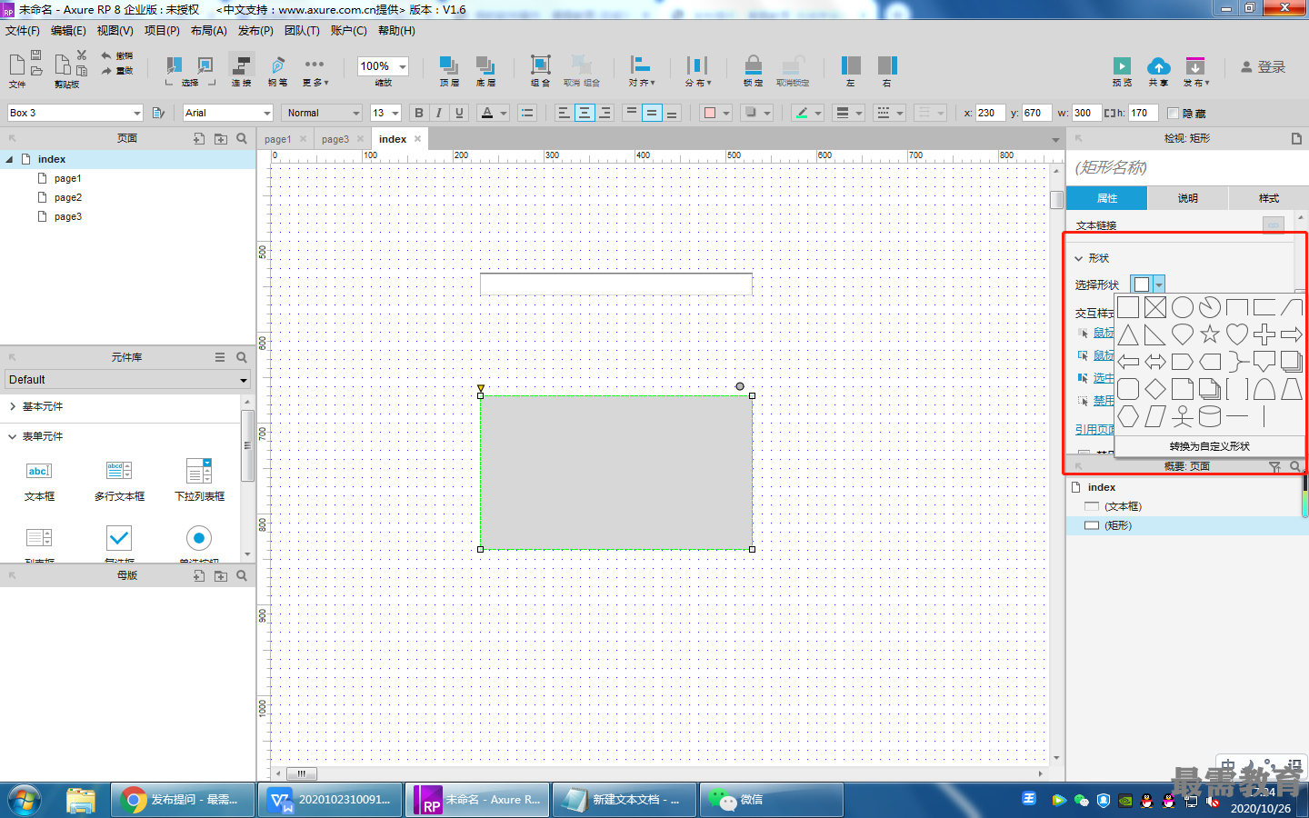The width and height of the screenshot is (1309, 818).
Task: Select the plus/cross shape
Action: pyautogui.click(x=1264, y=334)
